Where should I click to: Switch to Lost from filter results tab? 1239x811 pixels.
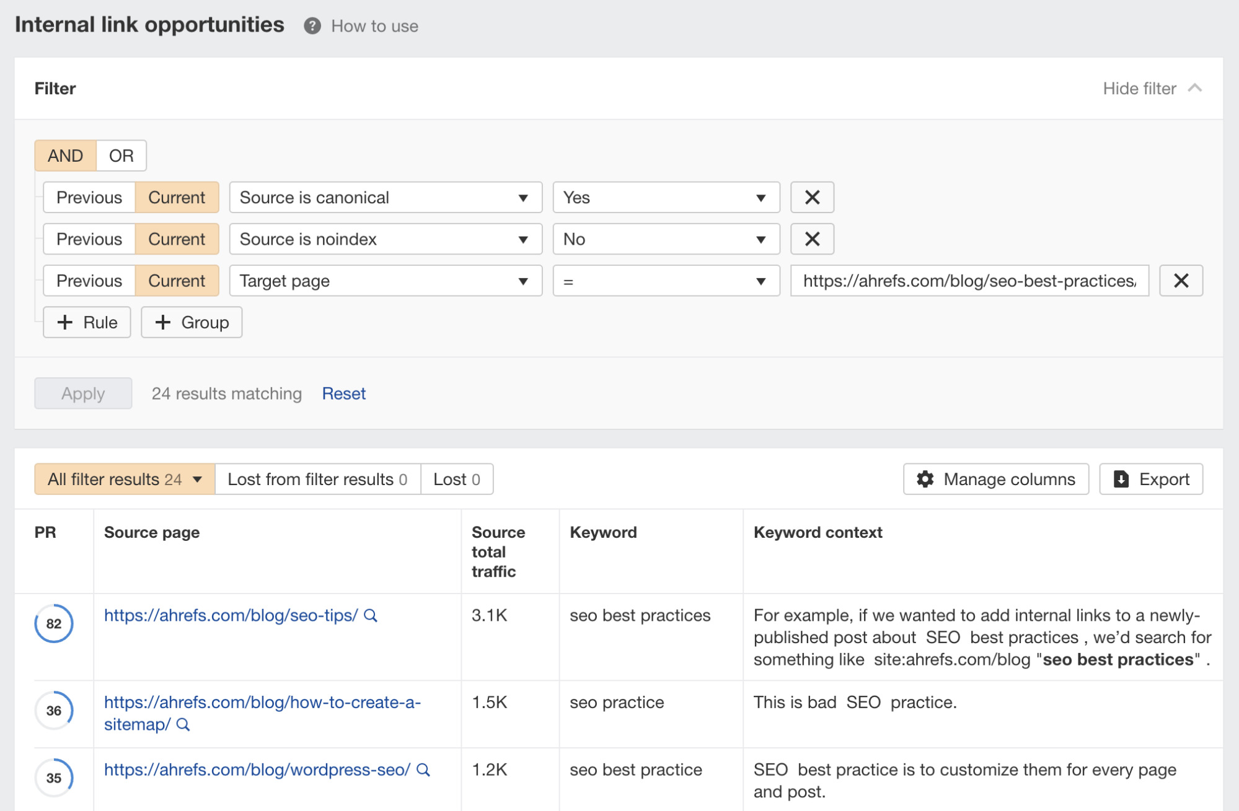pyautogui.click(x=317, y=479)
